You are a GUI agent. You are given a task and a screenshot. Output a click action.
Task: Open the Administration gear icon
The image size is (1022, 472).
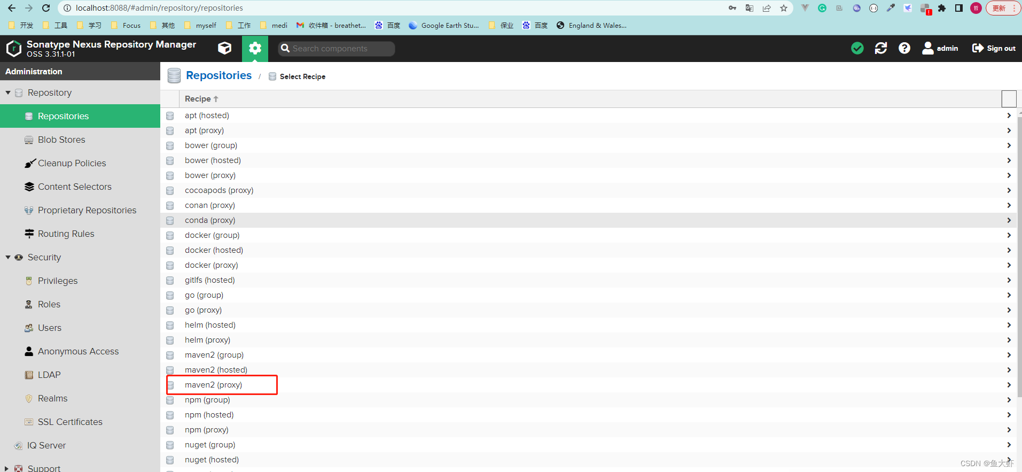255,49
